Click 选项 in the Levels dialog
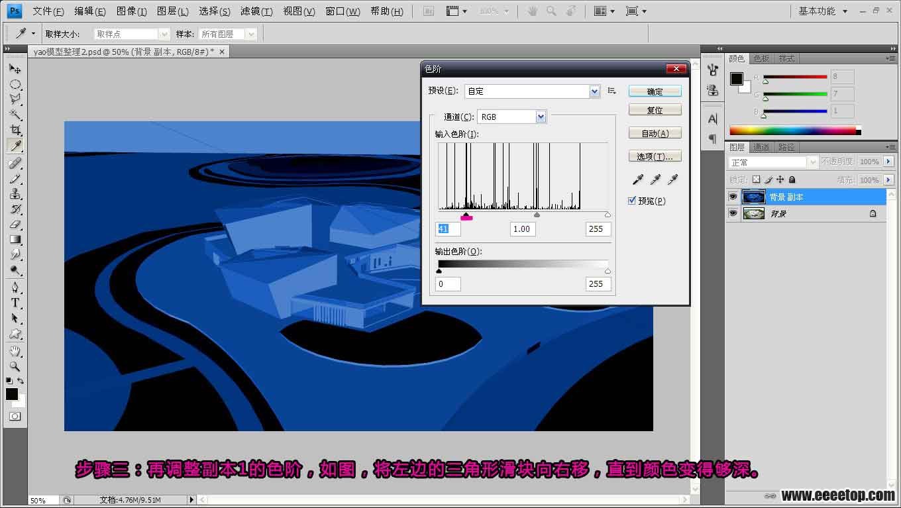 (x=655, y=156)
